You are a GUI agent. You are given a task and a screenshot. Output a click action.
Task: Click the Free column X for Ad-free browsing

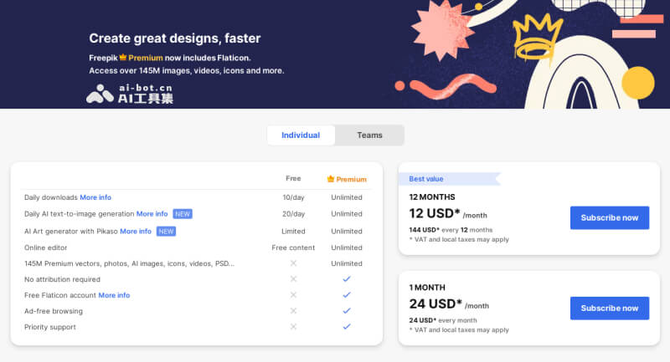pos(293,311)
